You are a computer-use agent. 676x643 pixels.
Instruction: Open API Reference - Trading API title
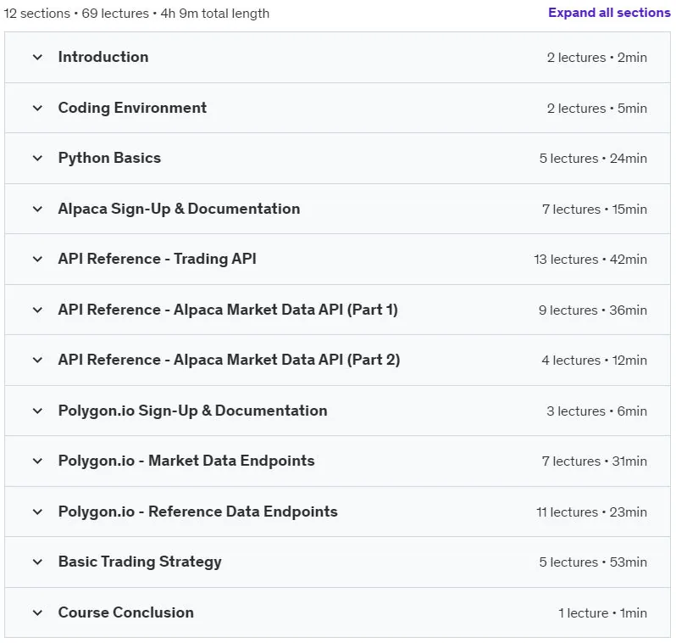tap(158, 259)
